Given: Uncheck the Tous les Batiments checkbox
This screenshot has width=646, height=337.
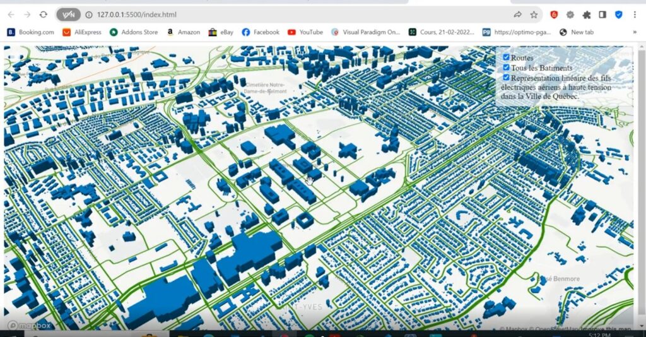Looking at the screenshot, I should coord(506,67).
